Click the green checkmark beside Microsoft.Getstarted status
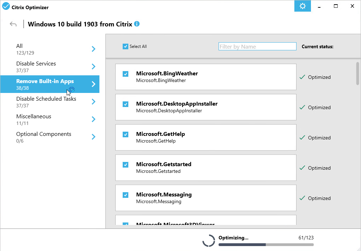Viewport: 361px width, 251px height. click(302, 168)
